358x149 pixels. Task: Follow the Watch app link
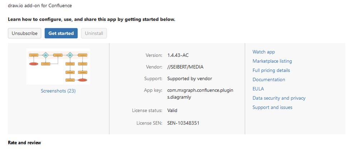(264, 52)
